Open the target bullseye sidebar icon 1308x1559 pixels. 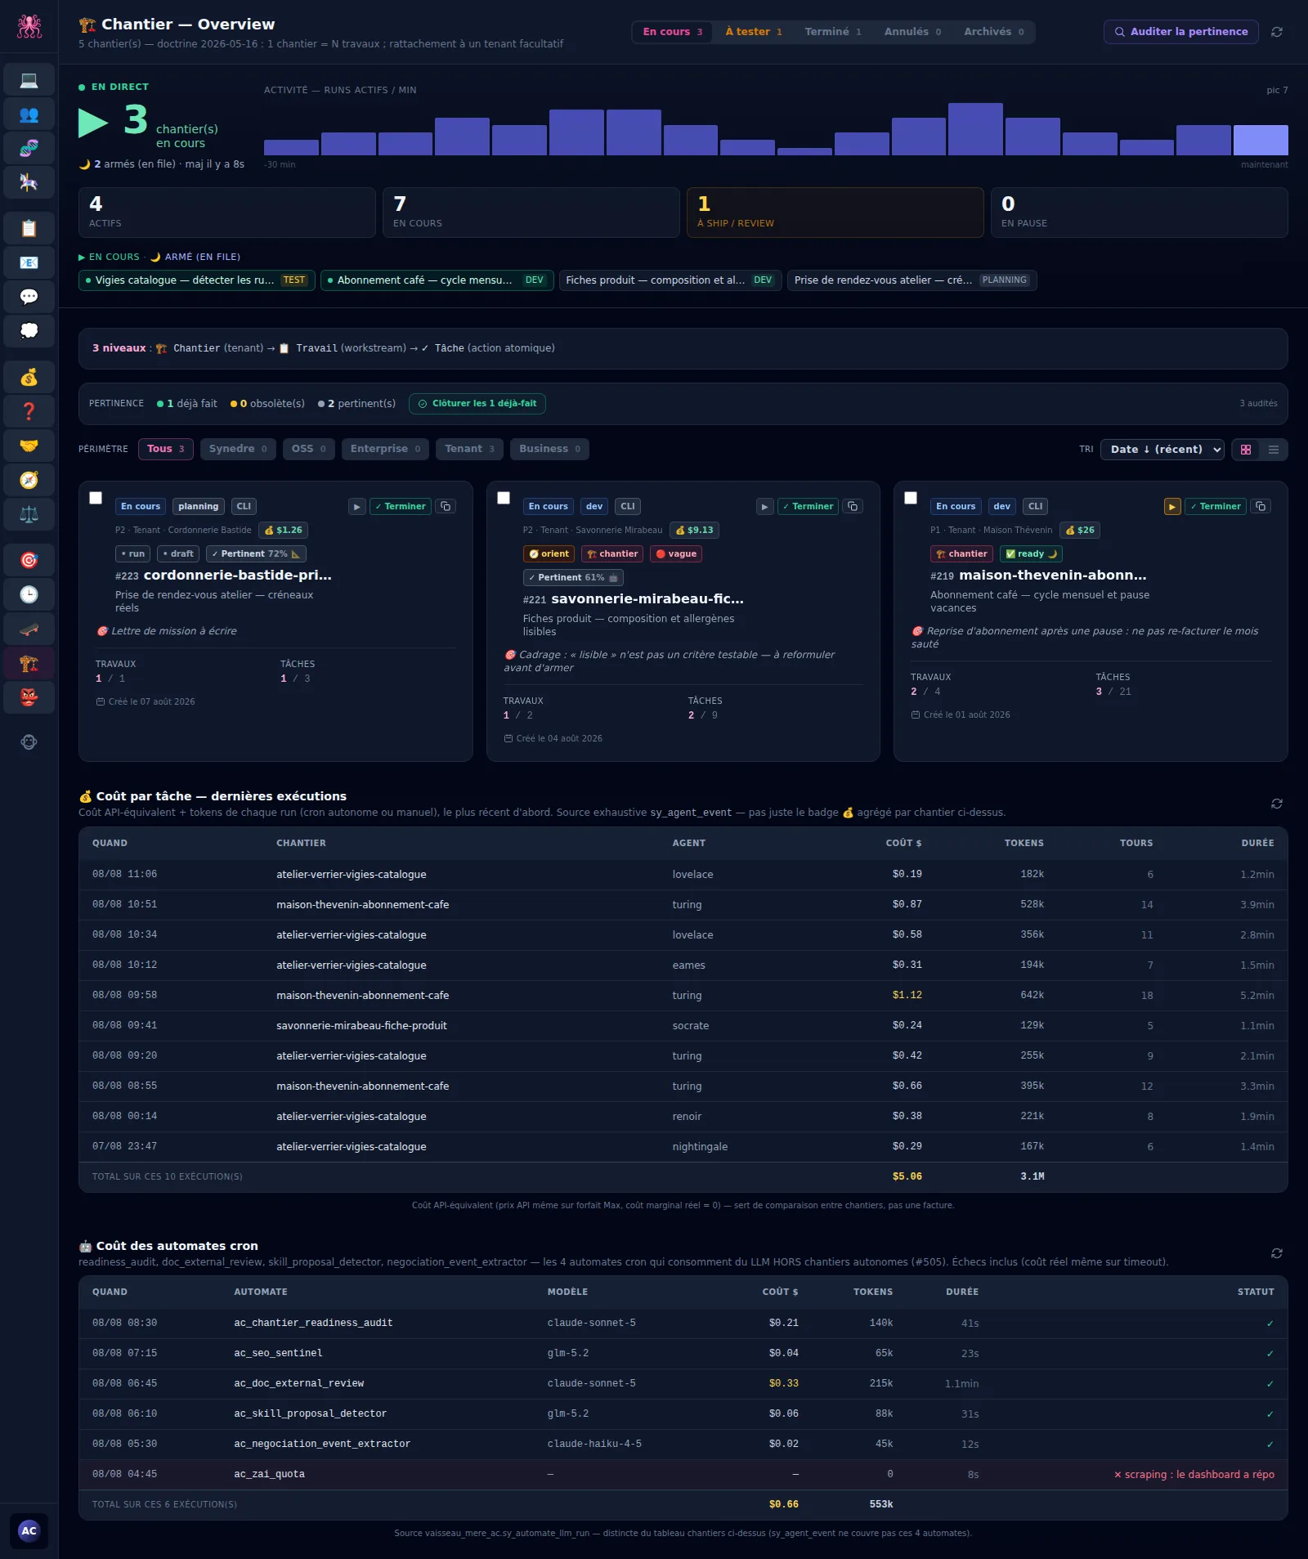click(x=29, y=560)
